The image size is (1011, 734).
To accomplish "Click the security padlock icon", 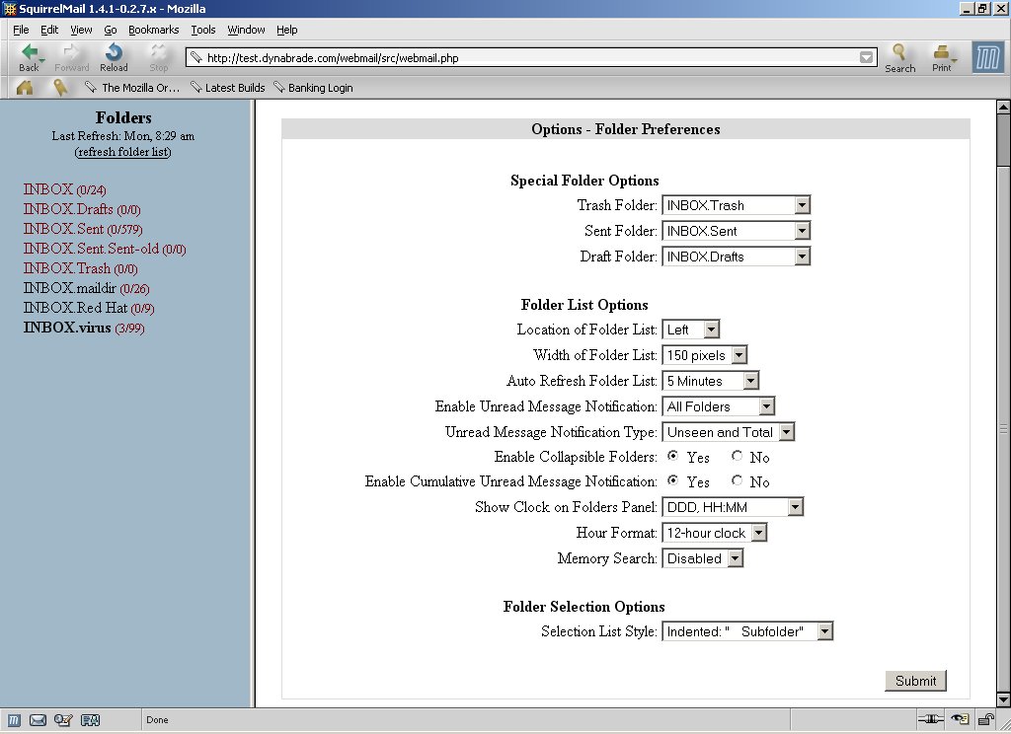I will coord(986,719).
